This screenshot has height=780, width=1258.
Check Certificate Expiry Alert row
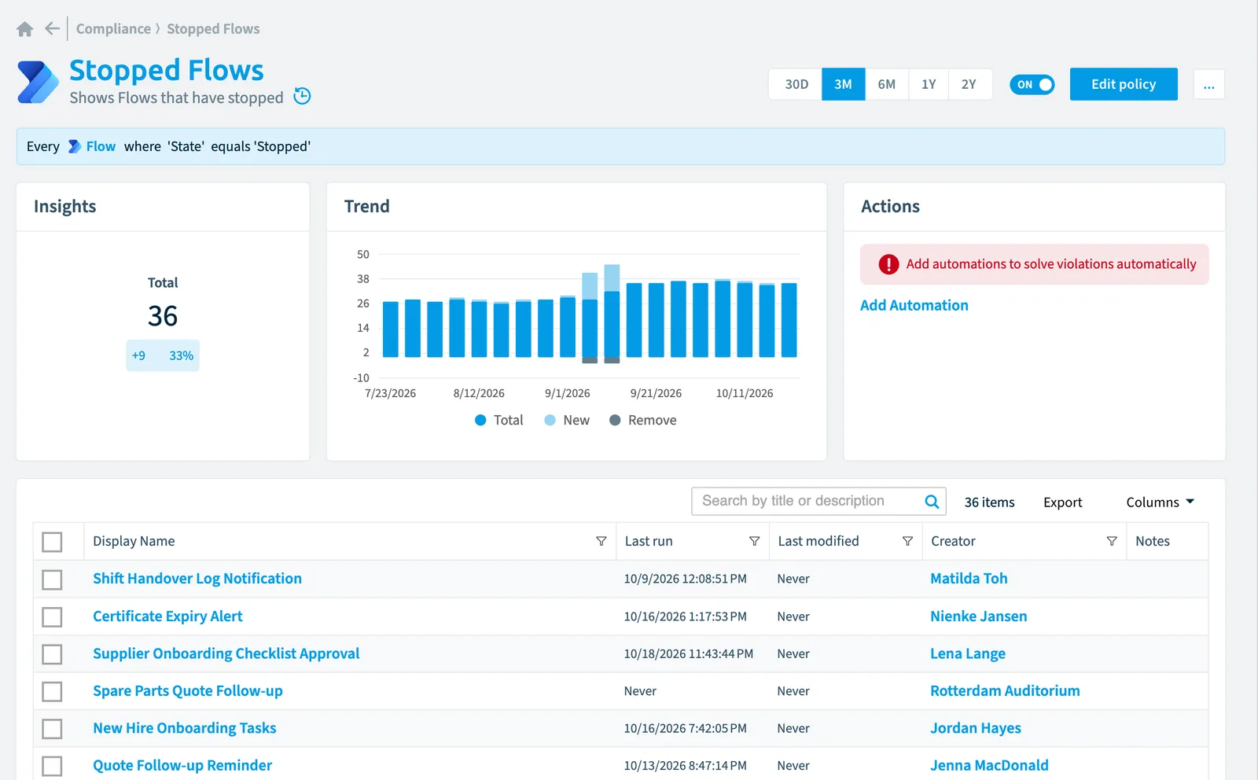(52, 616)
